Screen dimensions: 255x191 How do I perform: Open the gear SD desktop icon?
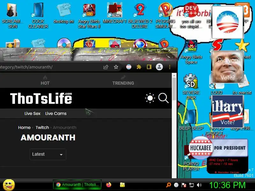pyautogui.click(x=191, y=87)
